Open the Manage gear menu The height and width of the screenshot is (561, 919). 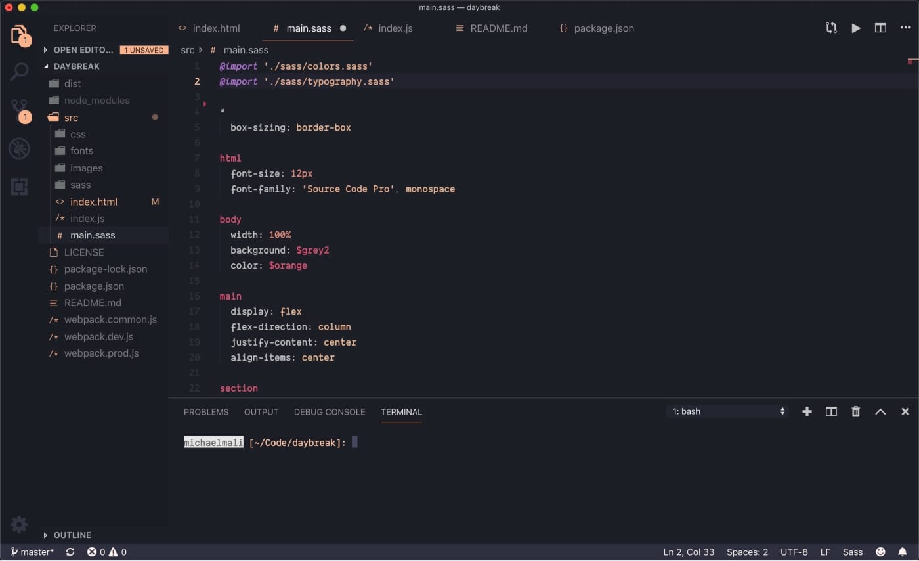19,524
